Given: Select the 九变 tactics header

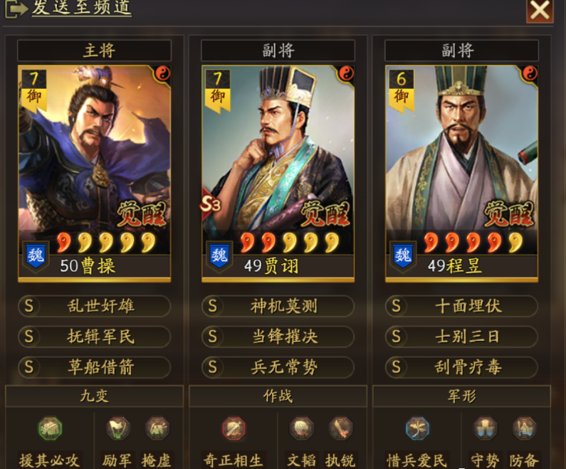Looking at the screenshot, I should point(94,396).
